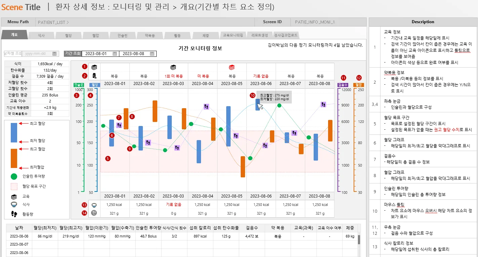Open the 교육모니터링 tab
Viewport: 478px width, 257px height.
(233, 35)
